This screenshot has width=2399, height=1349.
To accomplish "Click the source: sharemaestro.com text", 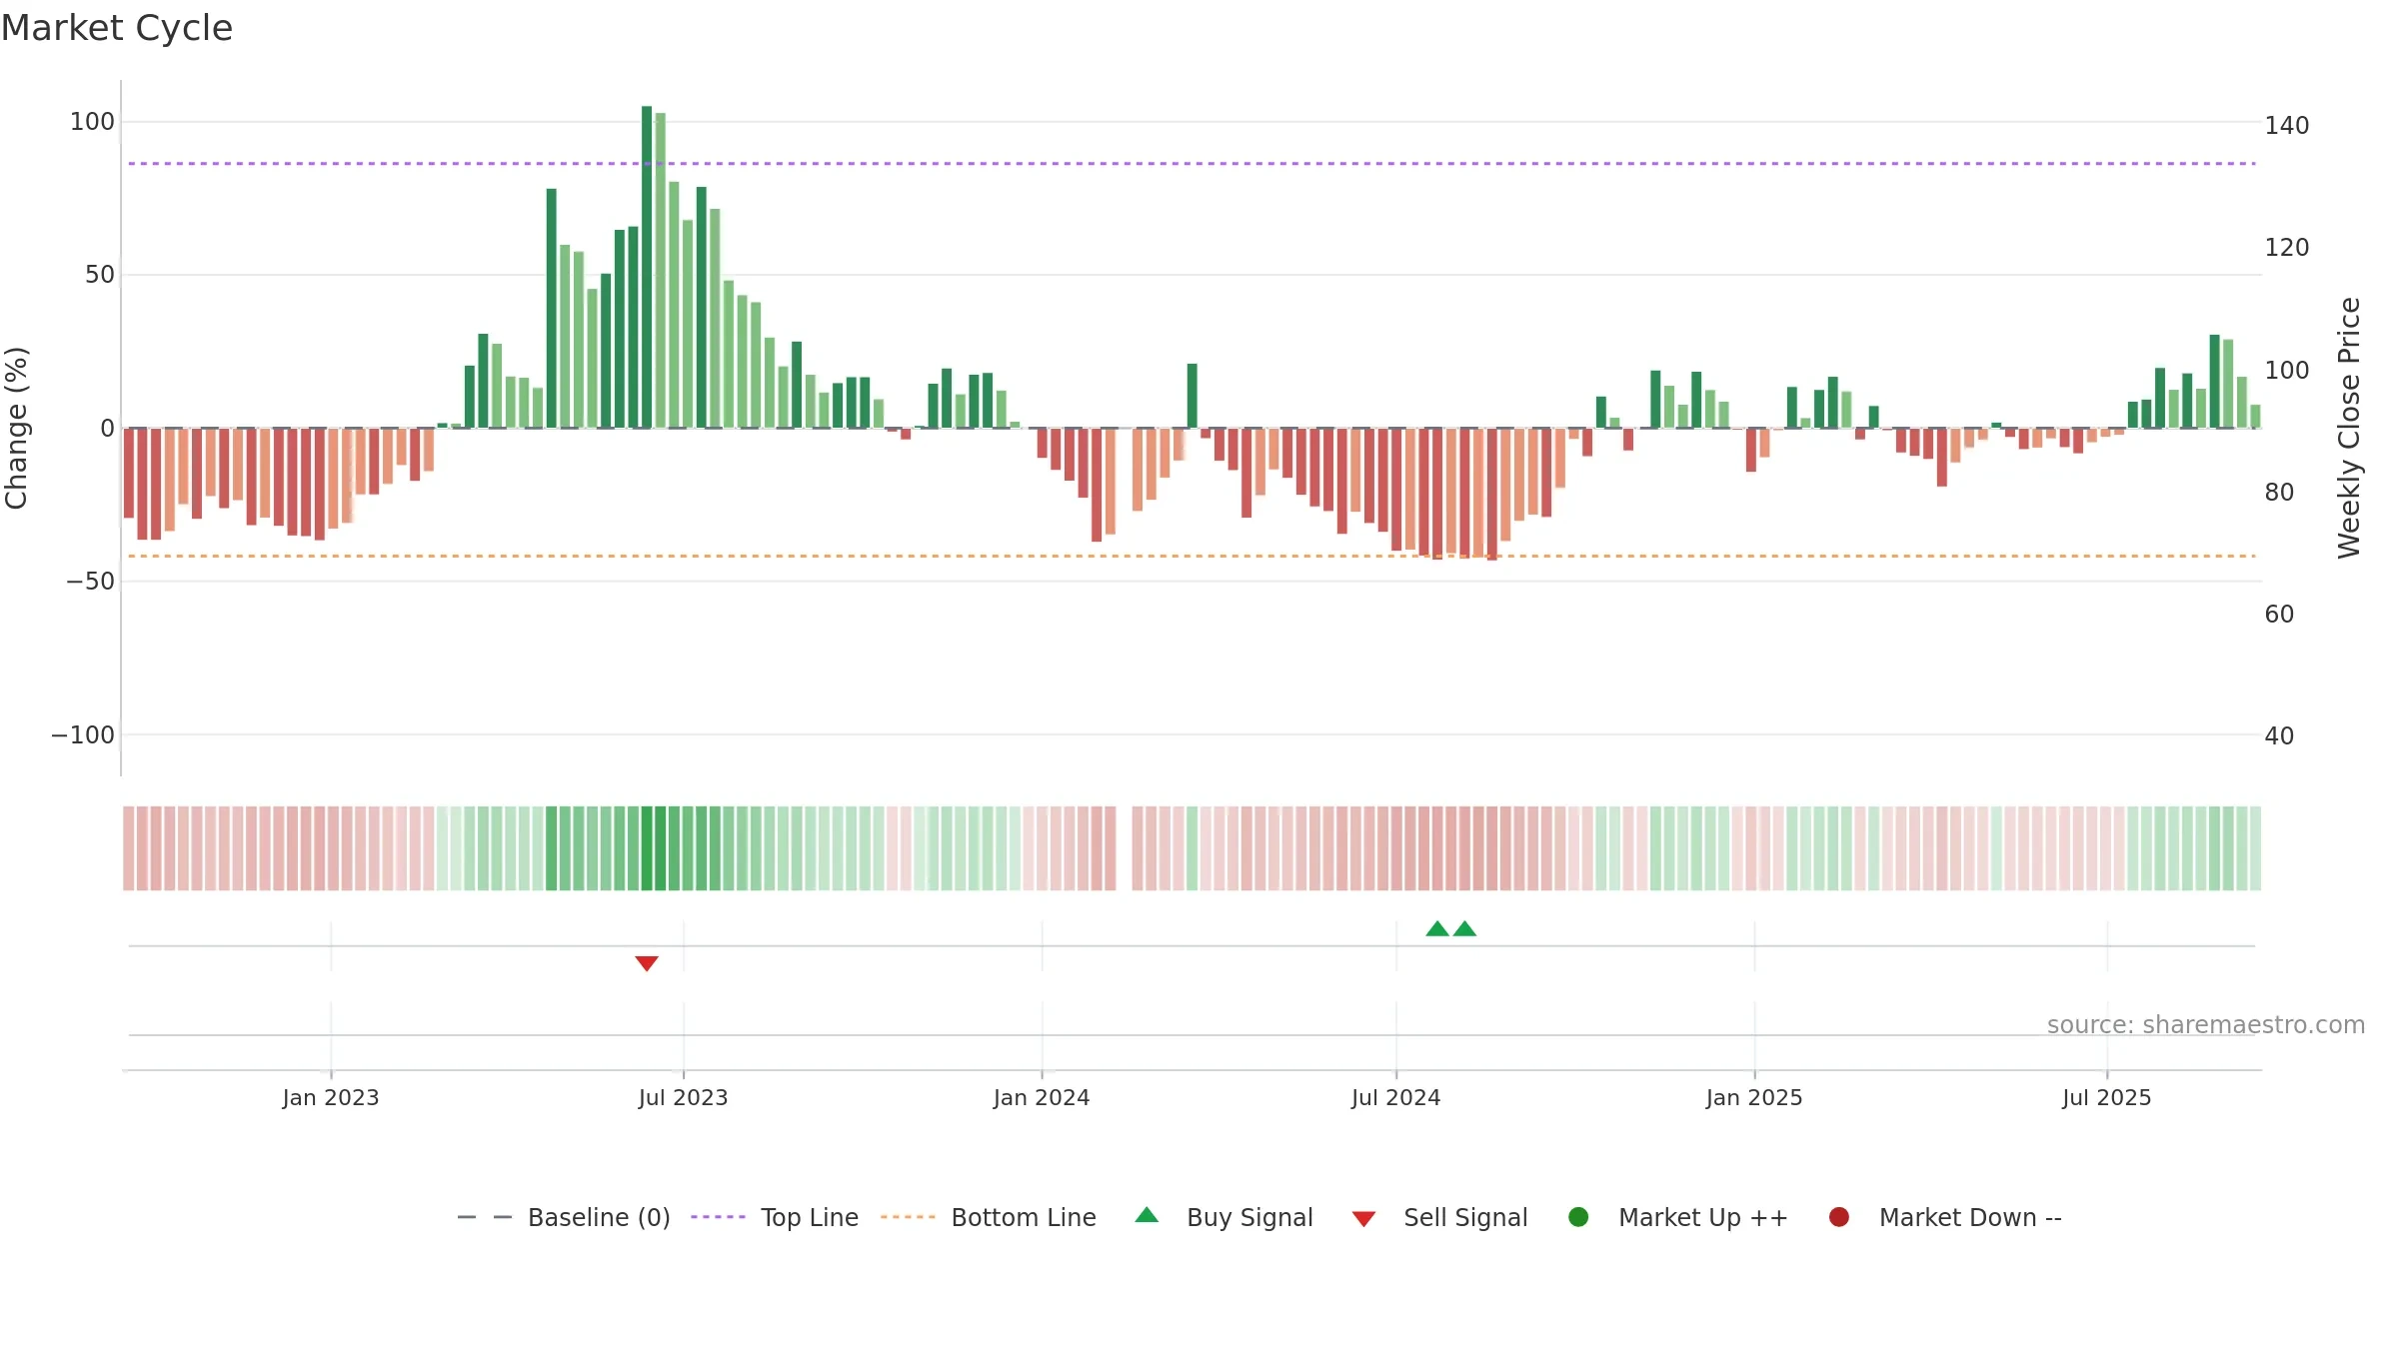I will click(2206, 1025).
